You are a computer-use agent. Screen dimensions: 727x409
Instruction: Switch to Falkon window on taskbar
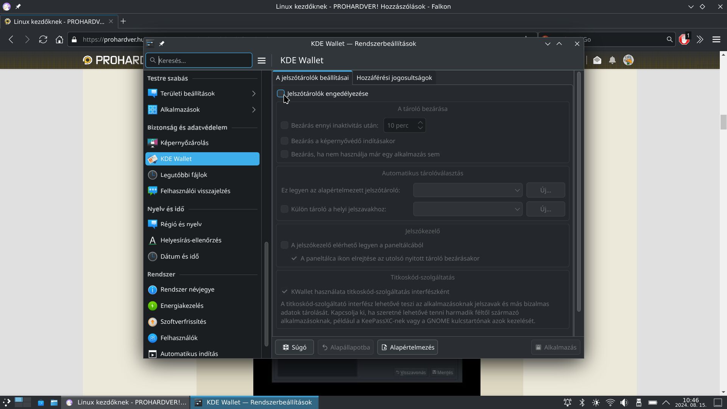pyautogui.click(x=126, y=402)
